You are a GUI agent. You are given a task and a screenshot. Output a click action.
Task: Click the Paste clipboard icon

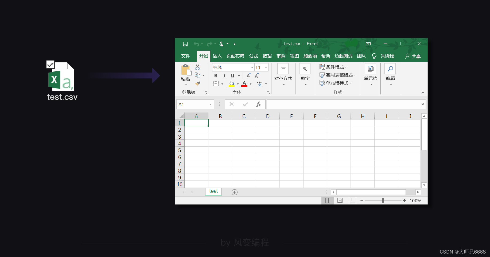click(186, 70)
